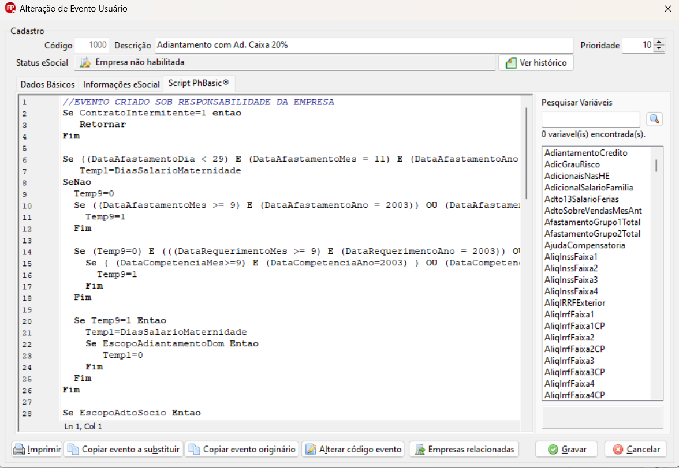Click the script editor vertical scrollbar
Viewport: 679px width, 468px height.
[527, 153]
